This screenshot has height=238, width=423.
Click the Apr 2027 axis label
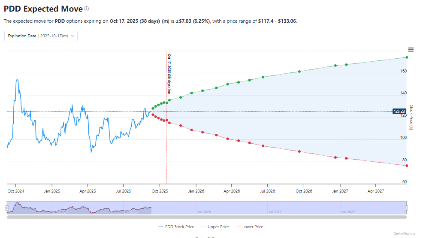coord(375,191)
